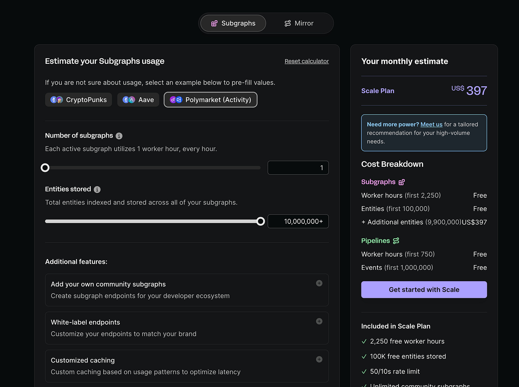Click checkmark beside 2,250 free worker hours
Screen dimensions: 519x387
click(364, 341)
